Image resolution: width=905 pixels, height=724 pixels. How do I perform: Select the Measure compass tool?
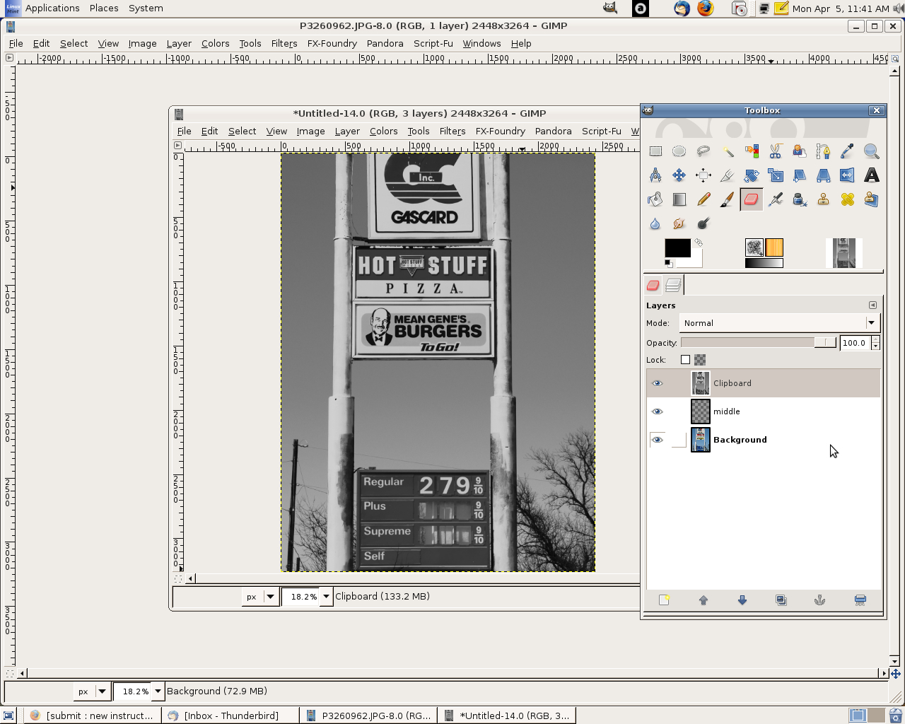[x=655, y=175]
